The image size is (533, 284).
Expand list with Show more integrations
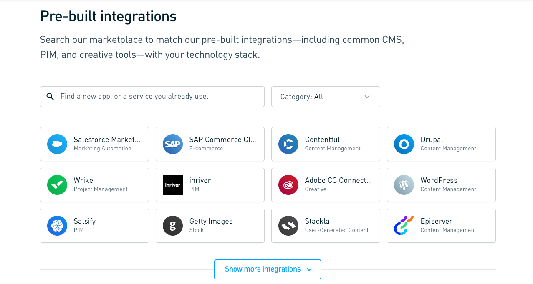(268, 269)
